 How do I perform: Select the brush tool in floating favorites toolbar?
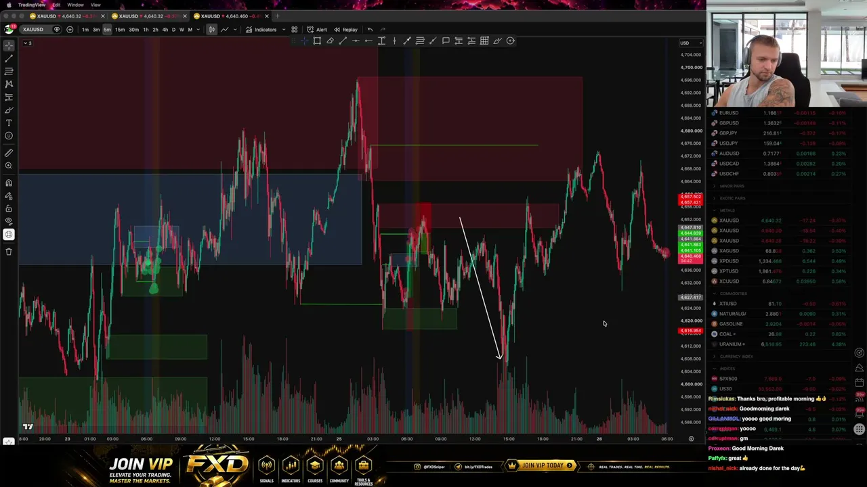pos(497,41)
